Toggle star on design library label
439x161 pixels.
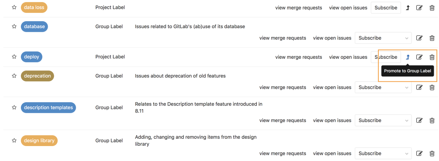[14, 140]
